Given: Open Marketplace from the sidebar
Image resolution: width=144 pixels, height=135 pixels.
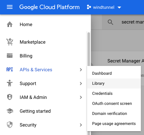Looking at the screenshot, I should [32, 42].
